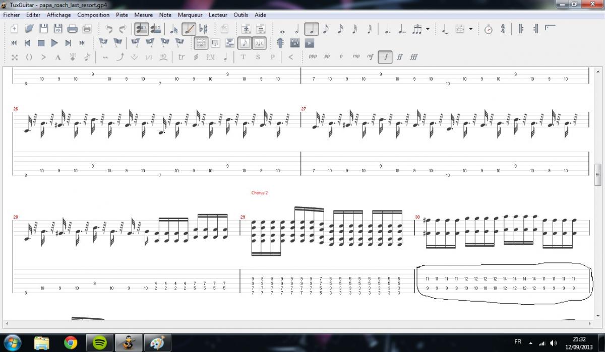Undo the last edit

coord(108,29)
